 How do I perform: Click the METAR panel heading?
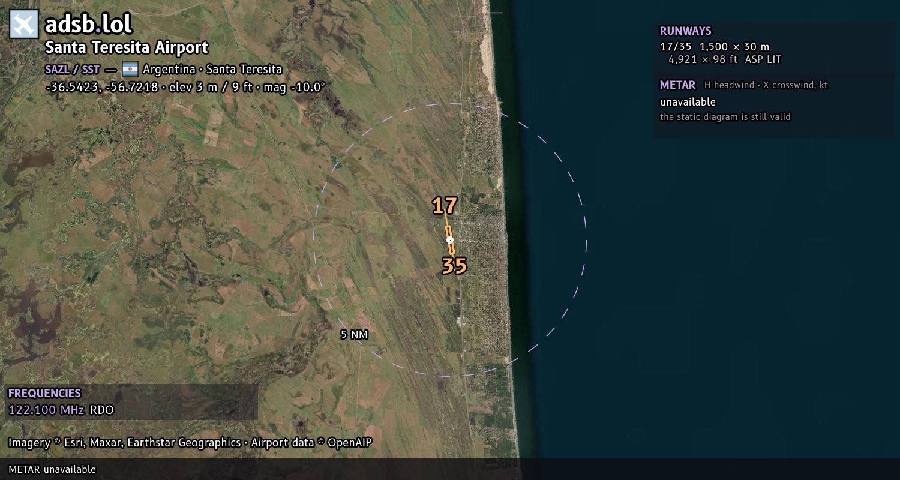[x=677, y=85]
